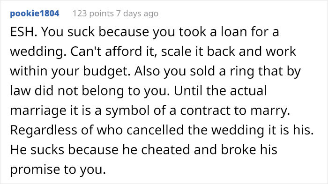
Task: Click the final line 'promise to you.'
Action: (x=58, y=169)
